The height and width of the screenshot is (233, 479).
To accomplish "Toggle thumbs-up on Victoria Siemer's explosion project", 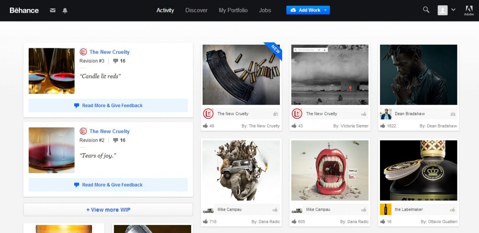I will pyautogui.click(x=364, y=114).
